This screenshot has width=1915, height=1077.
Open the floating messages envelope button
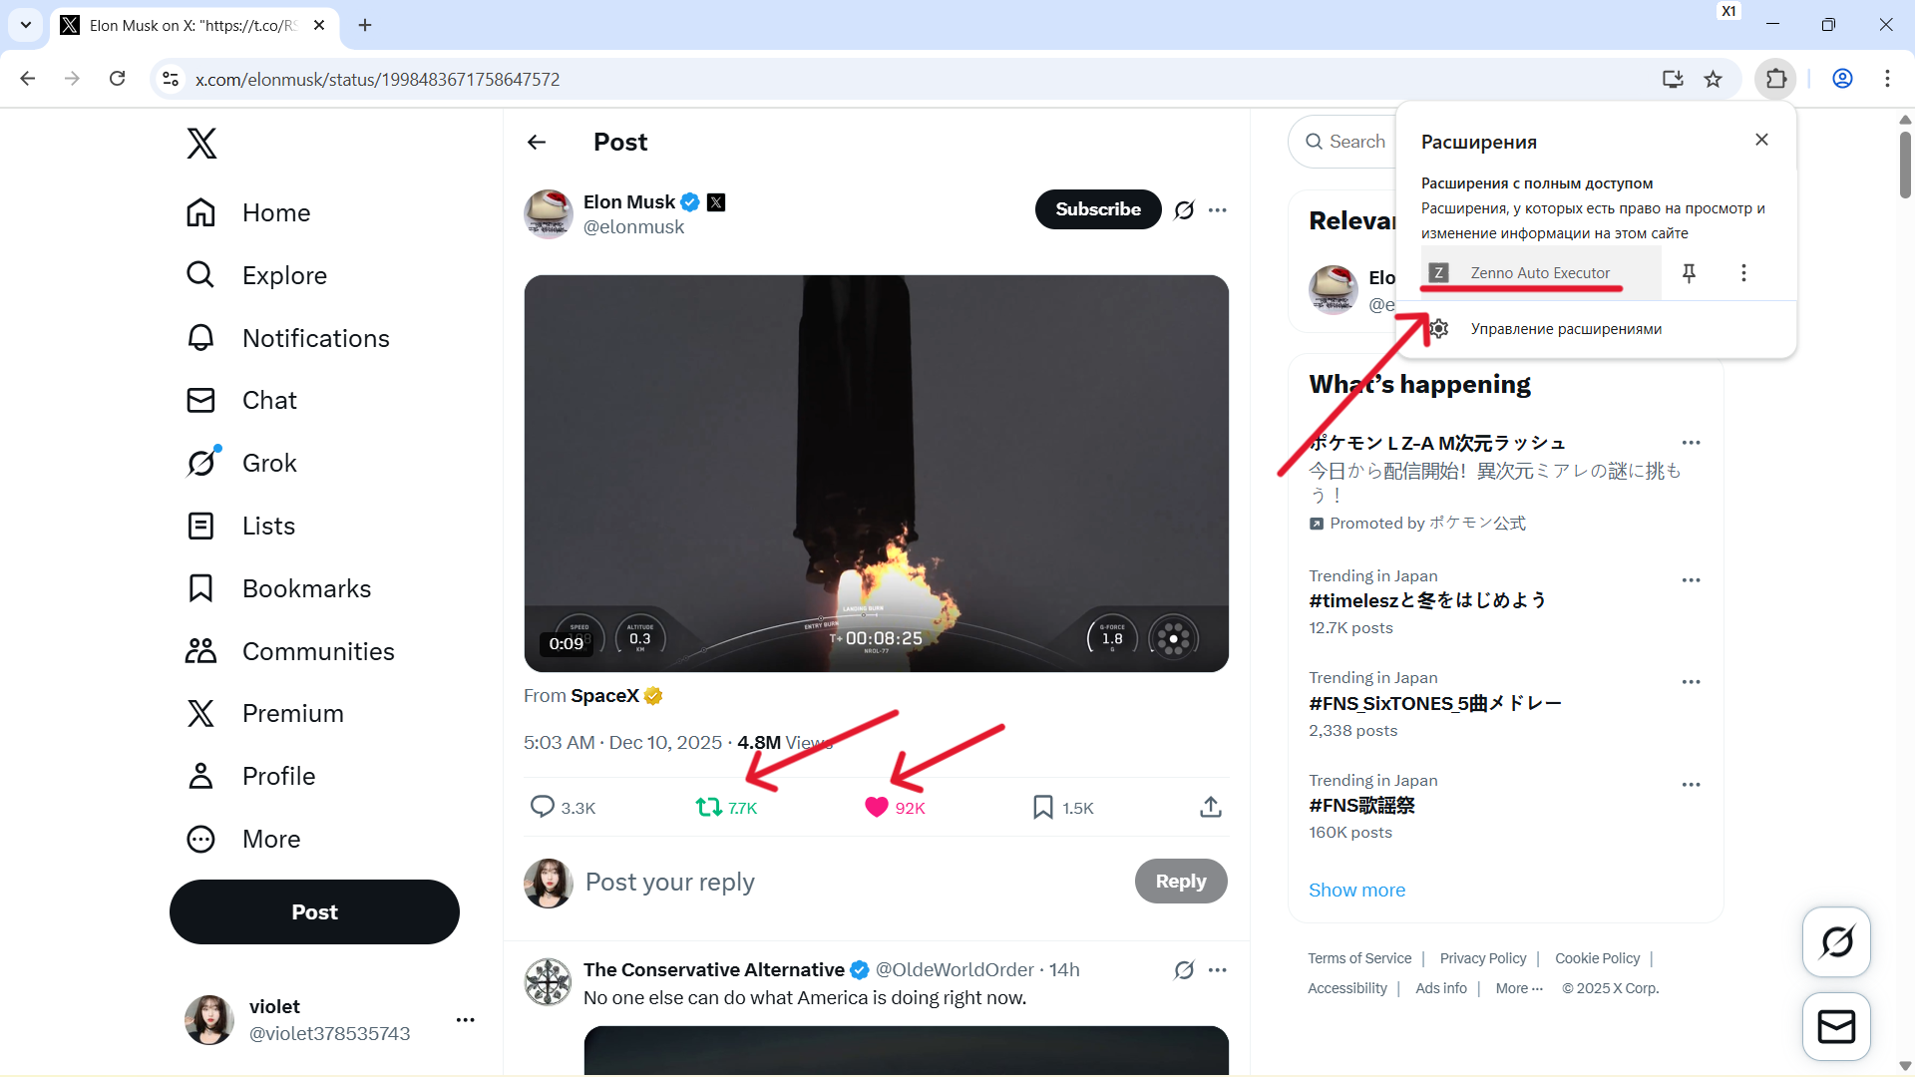[x=1836, y=1026]
